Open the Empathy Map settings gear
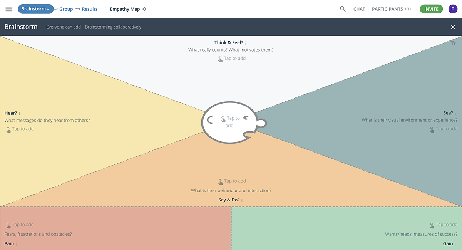The width and height of the screenshot is (462, 250). (x=144, y=9)
